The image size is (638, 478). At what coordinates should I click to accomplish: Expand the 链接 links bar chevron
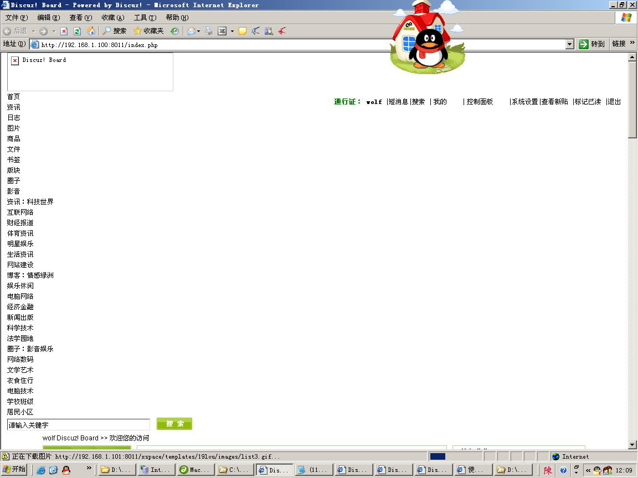(632, 42)
